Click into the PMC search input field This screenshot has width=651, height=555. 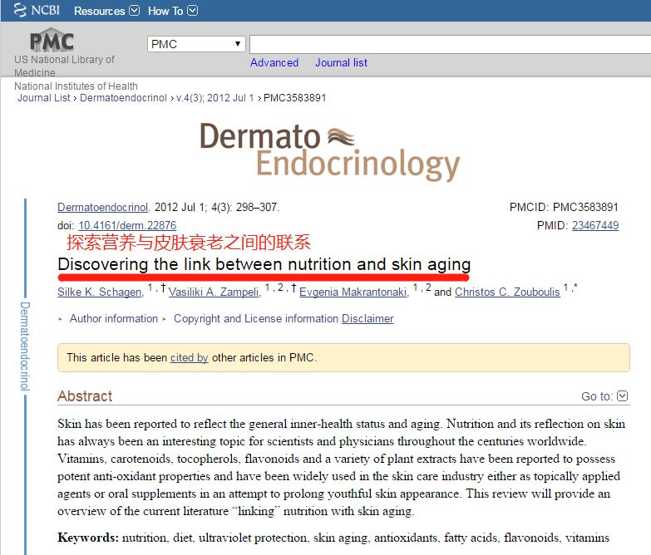point(450,44)
